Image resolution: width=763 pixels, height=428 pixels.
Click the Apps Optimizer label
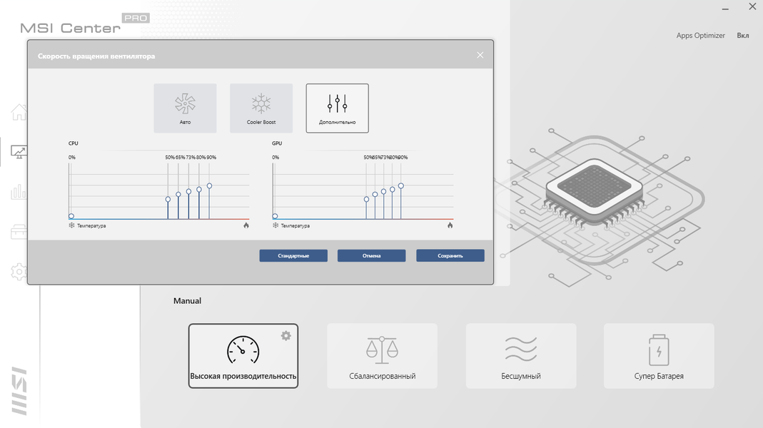[x=701, y=36]
